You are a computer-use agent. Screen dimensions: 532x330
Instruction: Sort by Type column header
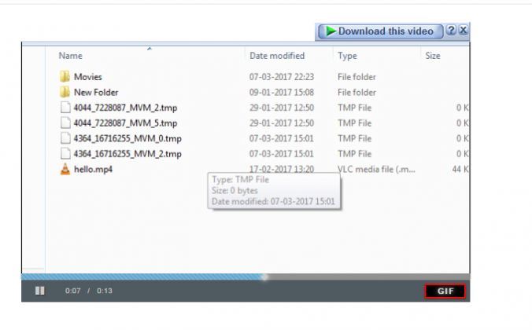pyautogui.click(x=347, y=57)
